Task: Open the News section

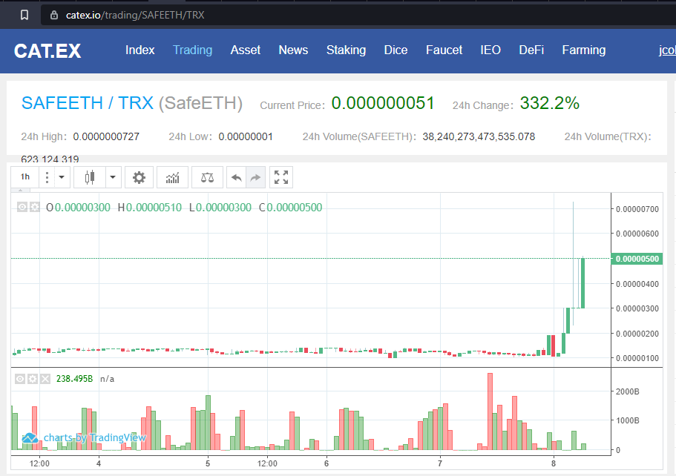Action: (x=293, y=50)
